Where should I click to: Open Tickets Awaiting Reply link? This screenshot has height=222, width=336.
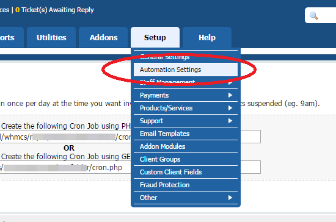click(x=54, y=10)
